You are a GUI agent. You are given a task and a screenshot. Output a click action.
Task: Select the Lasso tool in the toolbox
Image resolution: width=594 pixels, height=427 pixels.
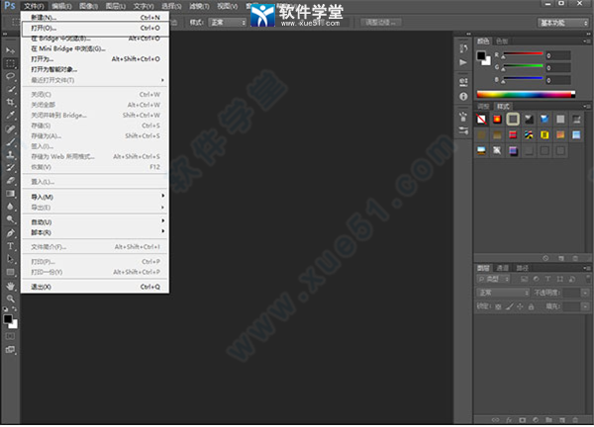pyautogui.click(x=10, y=75)
